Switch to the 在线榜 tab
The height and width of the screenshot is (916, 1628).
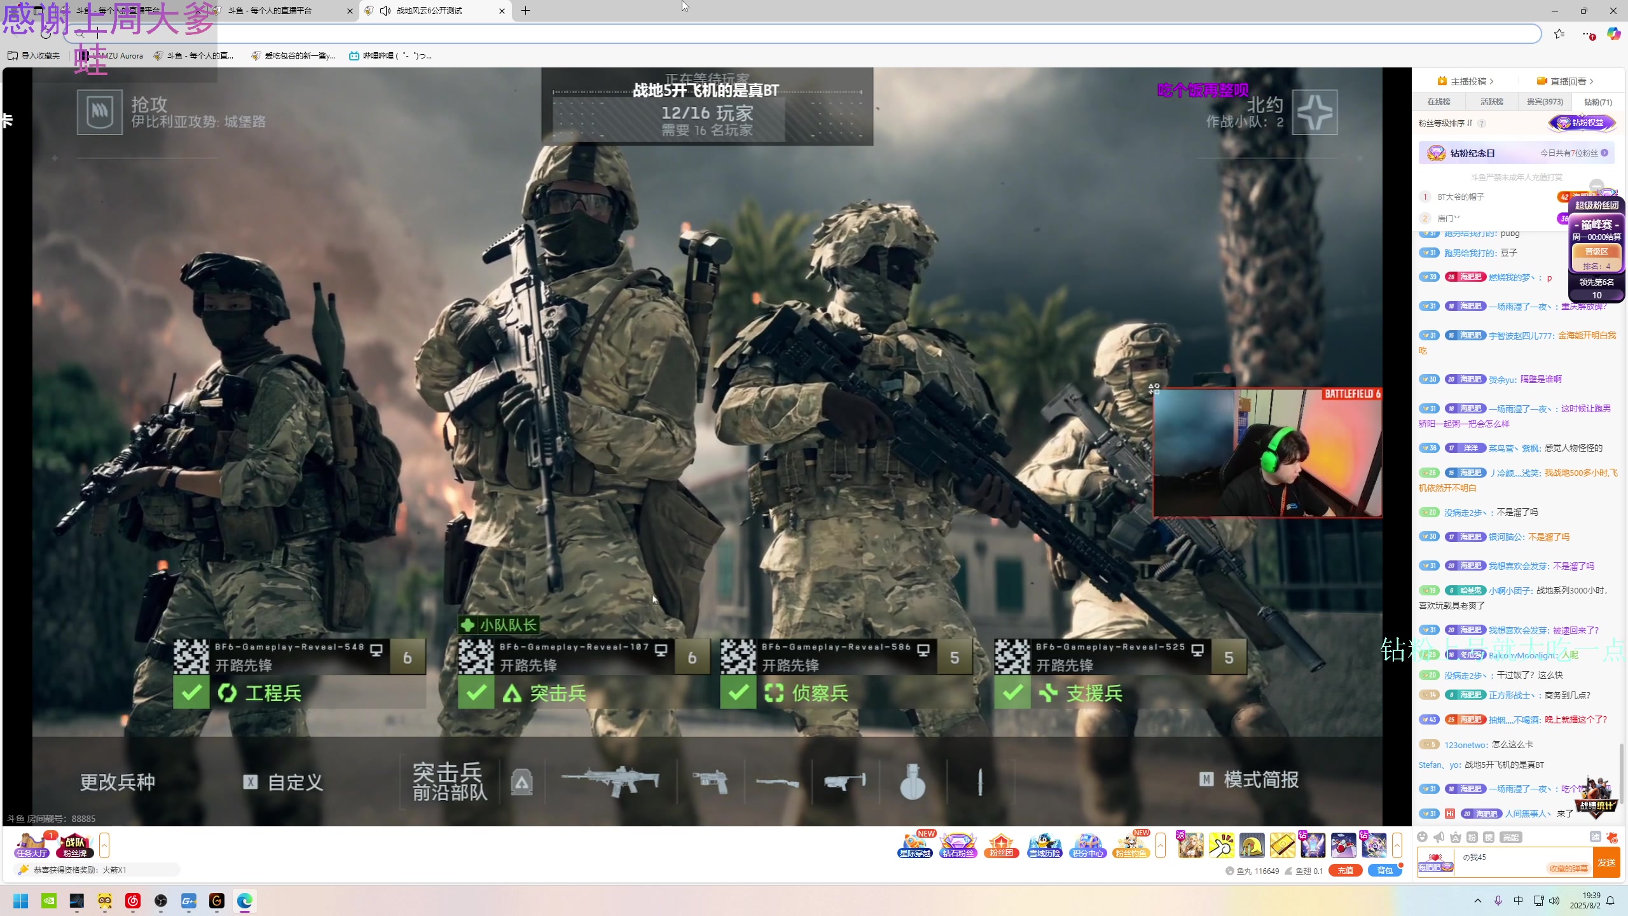1438,102
